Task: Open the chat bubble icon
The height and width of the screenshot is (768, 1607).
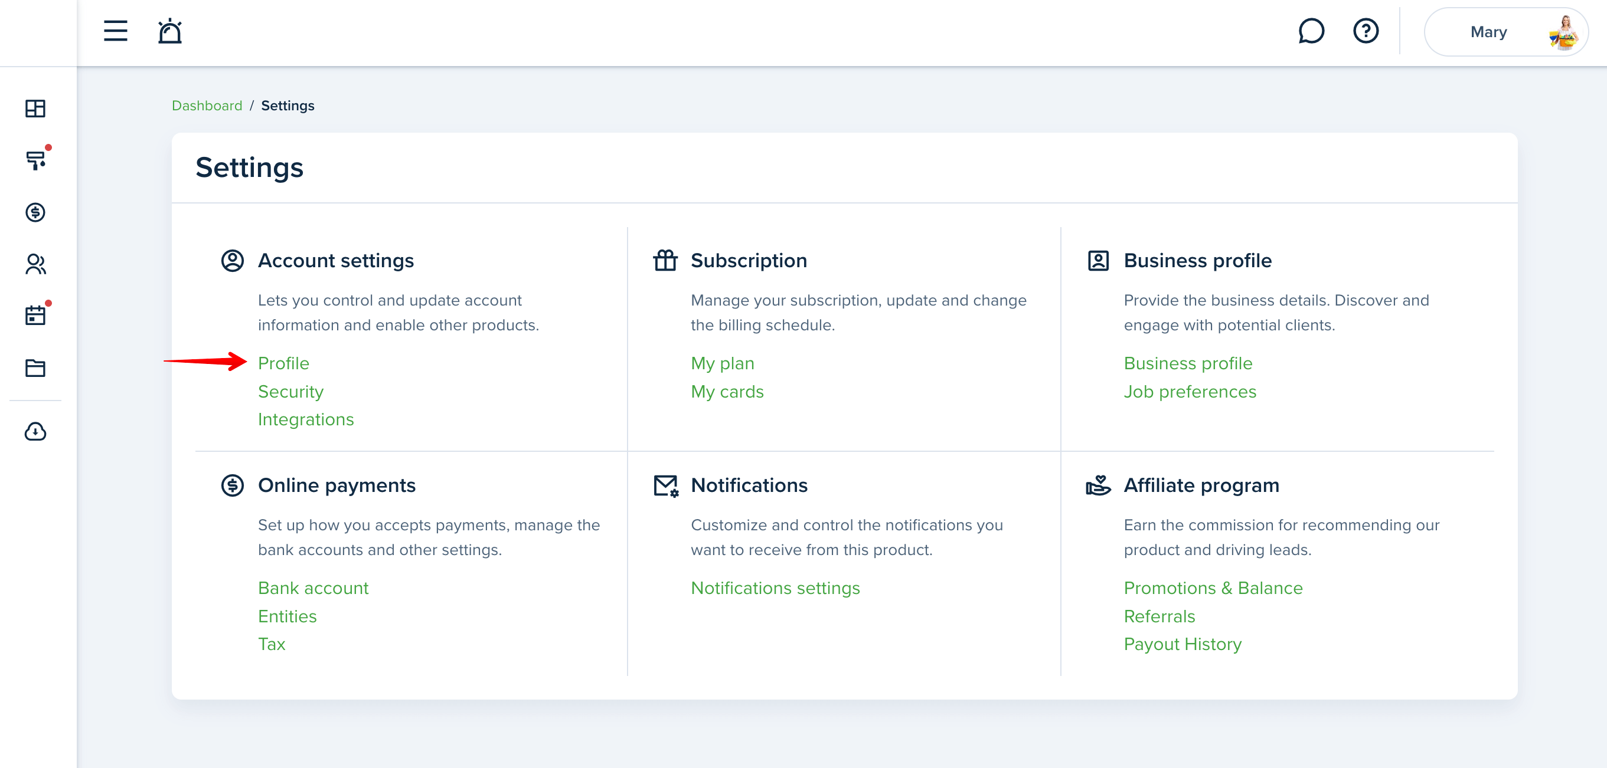Action: pyautogui.click(x=1311, y=31)
